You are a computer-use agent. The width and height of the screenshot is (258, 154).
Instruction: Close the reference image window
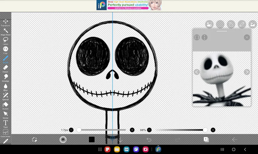(x=247, y=37)
